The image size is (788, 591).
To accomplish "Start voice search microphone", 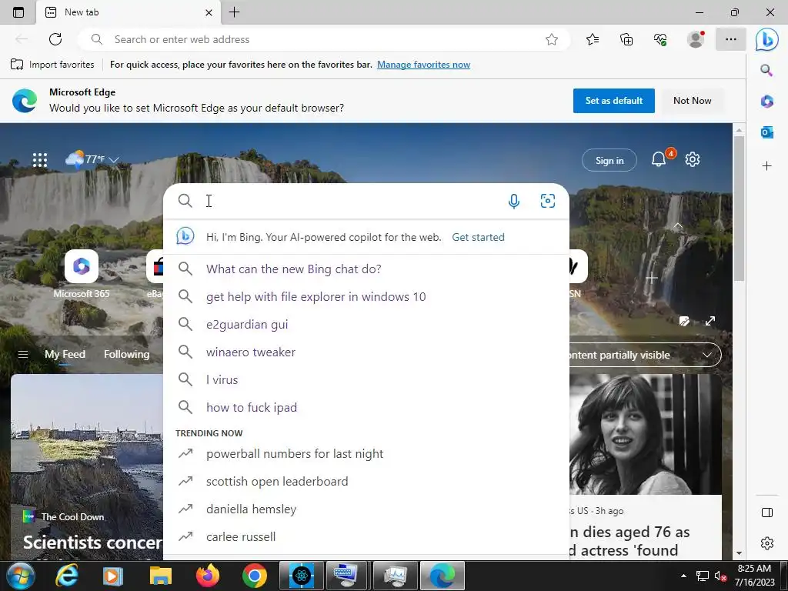I will pos(513,201).
